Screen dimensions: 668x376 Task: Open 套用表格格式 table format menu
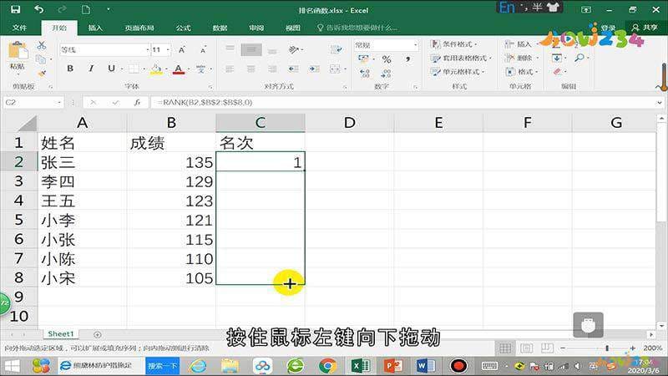click(461, 58)
